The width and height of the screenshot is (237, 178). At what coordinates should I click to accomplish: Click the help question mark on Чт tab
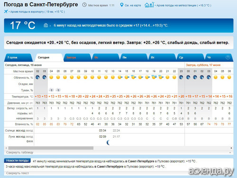(x=228, y=57)
